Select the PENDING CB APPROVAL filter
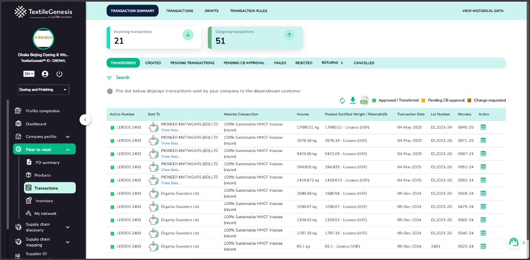The image size is (530, 260). pos(244,63)
